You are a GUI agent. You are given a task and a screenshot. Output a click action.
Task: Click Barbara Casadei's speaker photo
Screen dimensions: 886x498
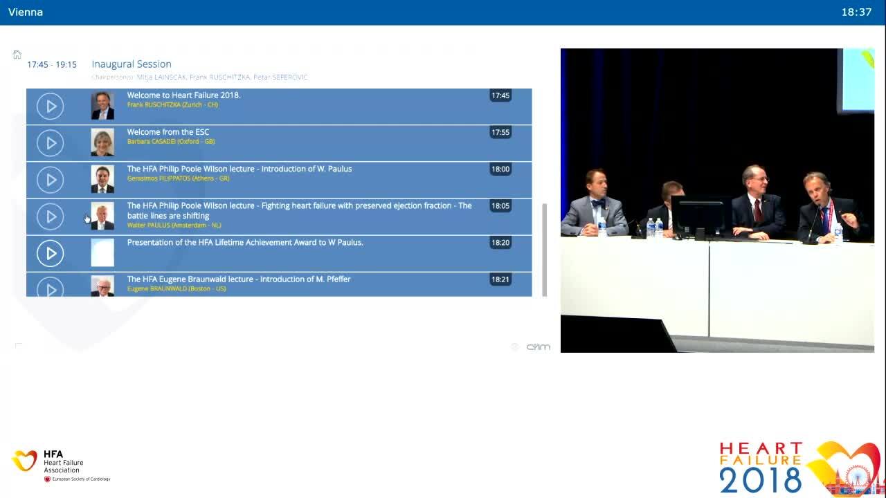tap(102, 142)
